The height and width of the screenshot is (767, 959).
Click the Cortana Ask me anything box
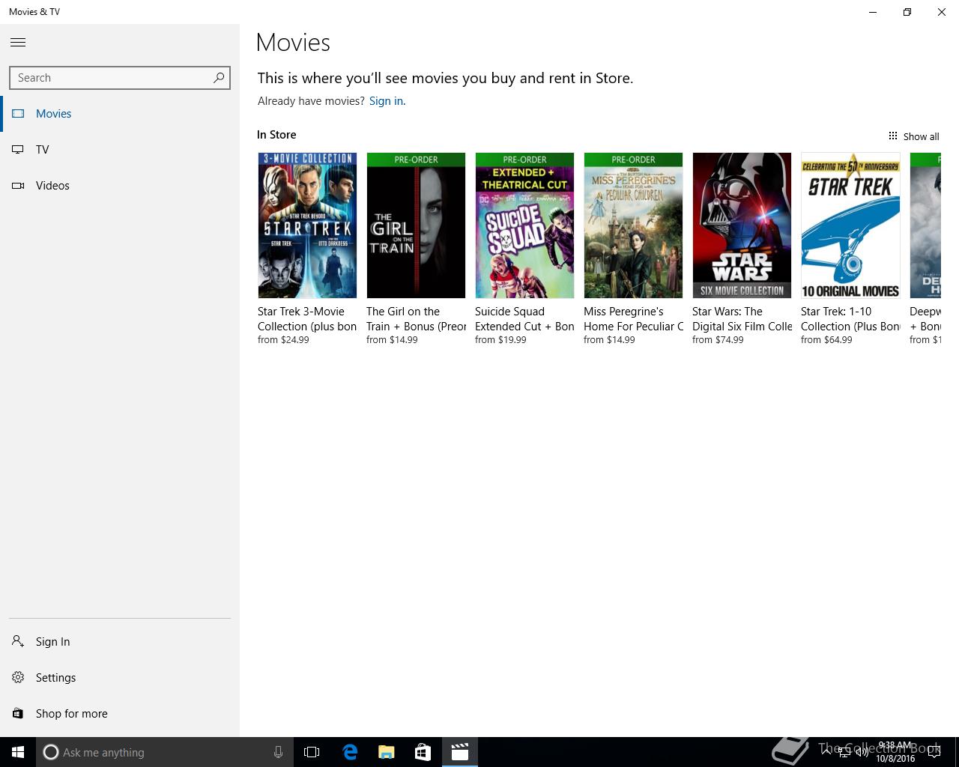164,752
